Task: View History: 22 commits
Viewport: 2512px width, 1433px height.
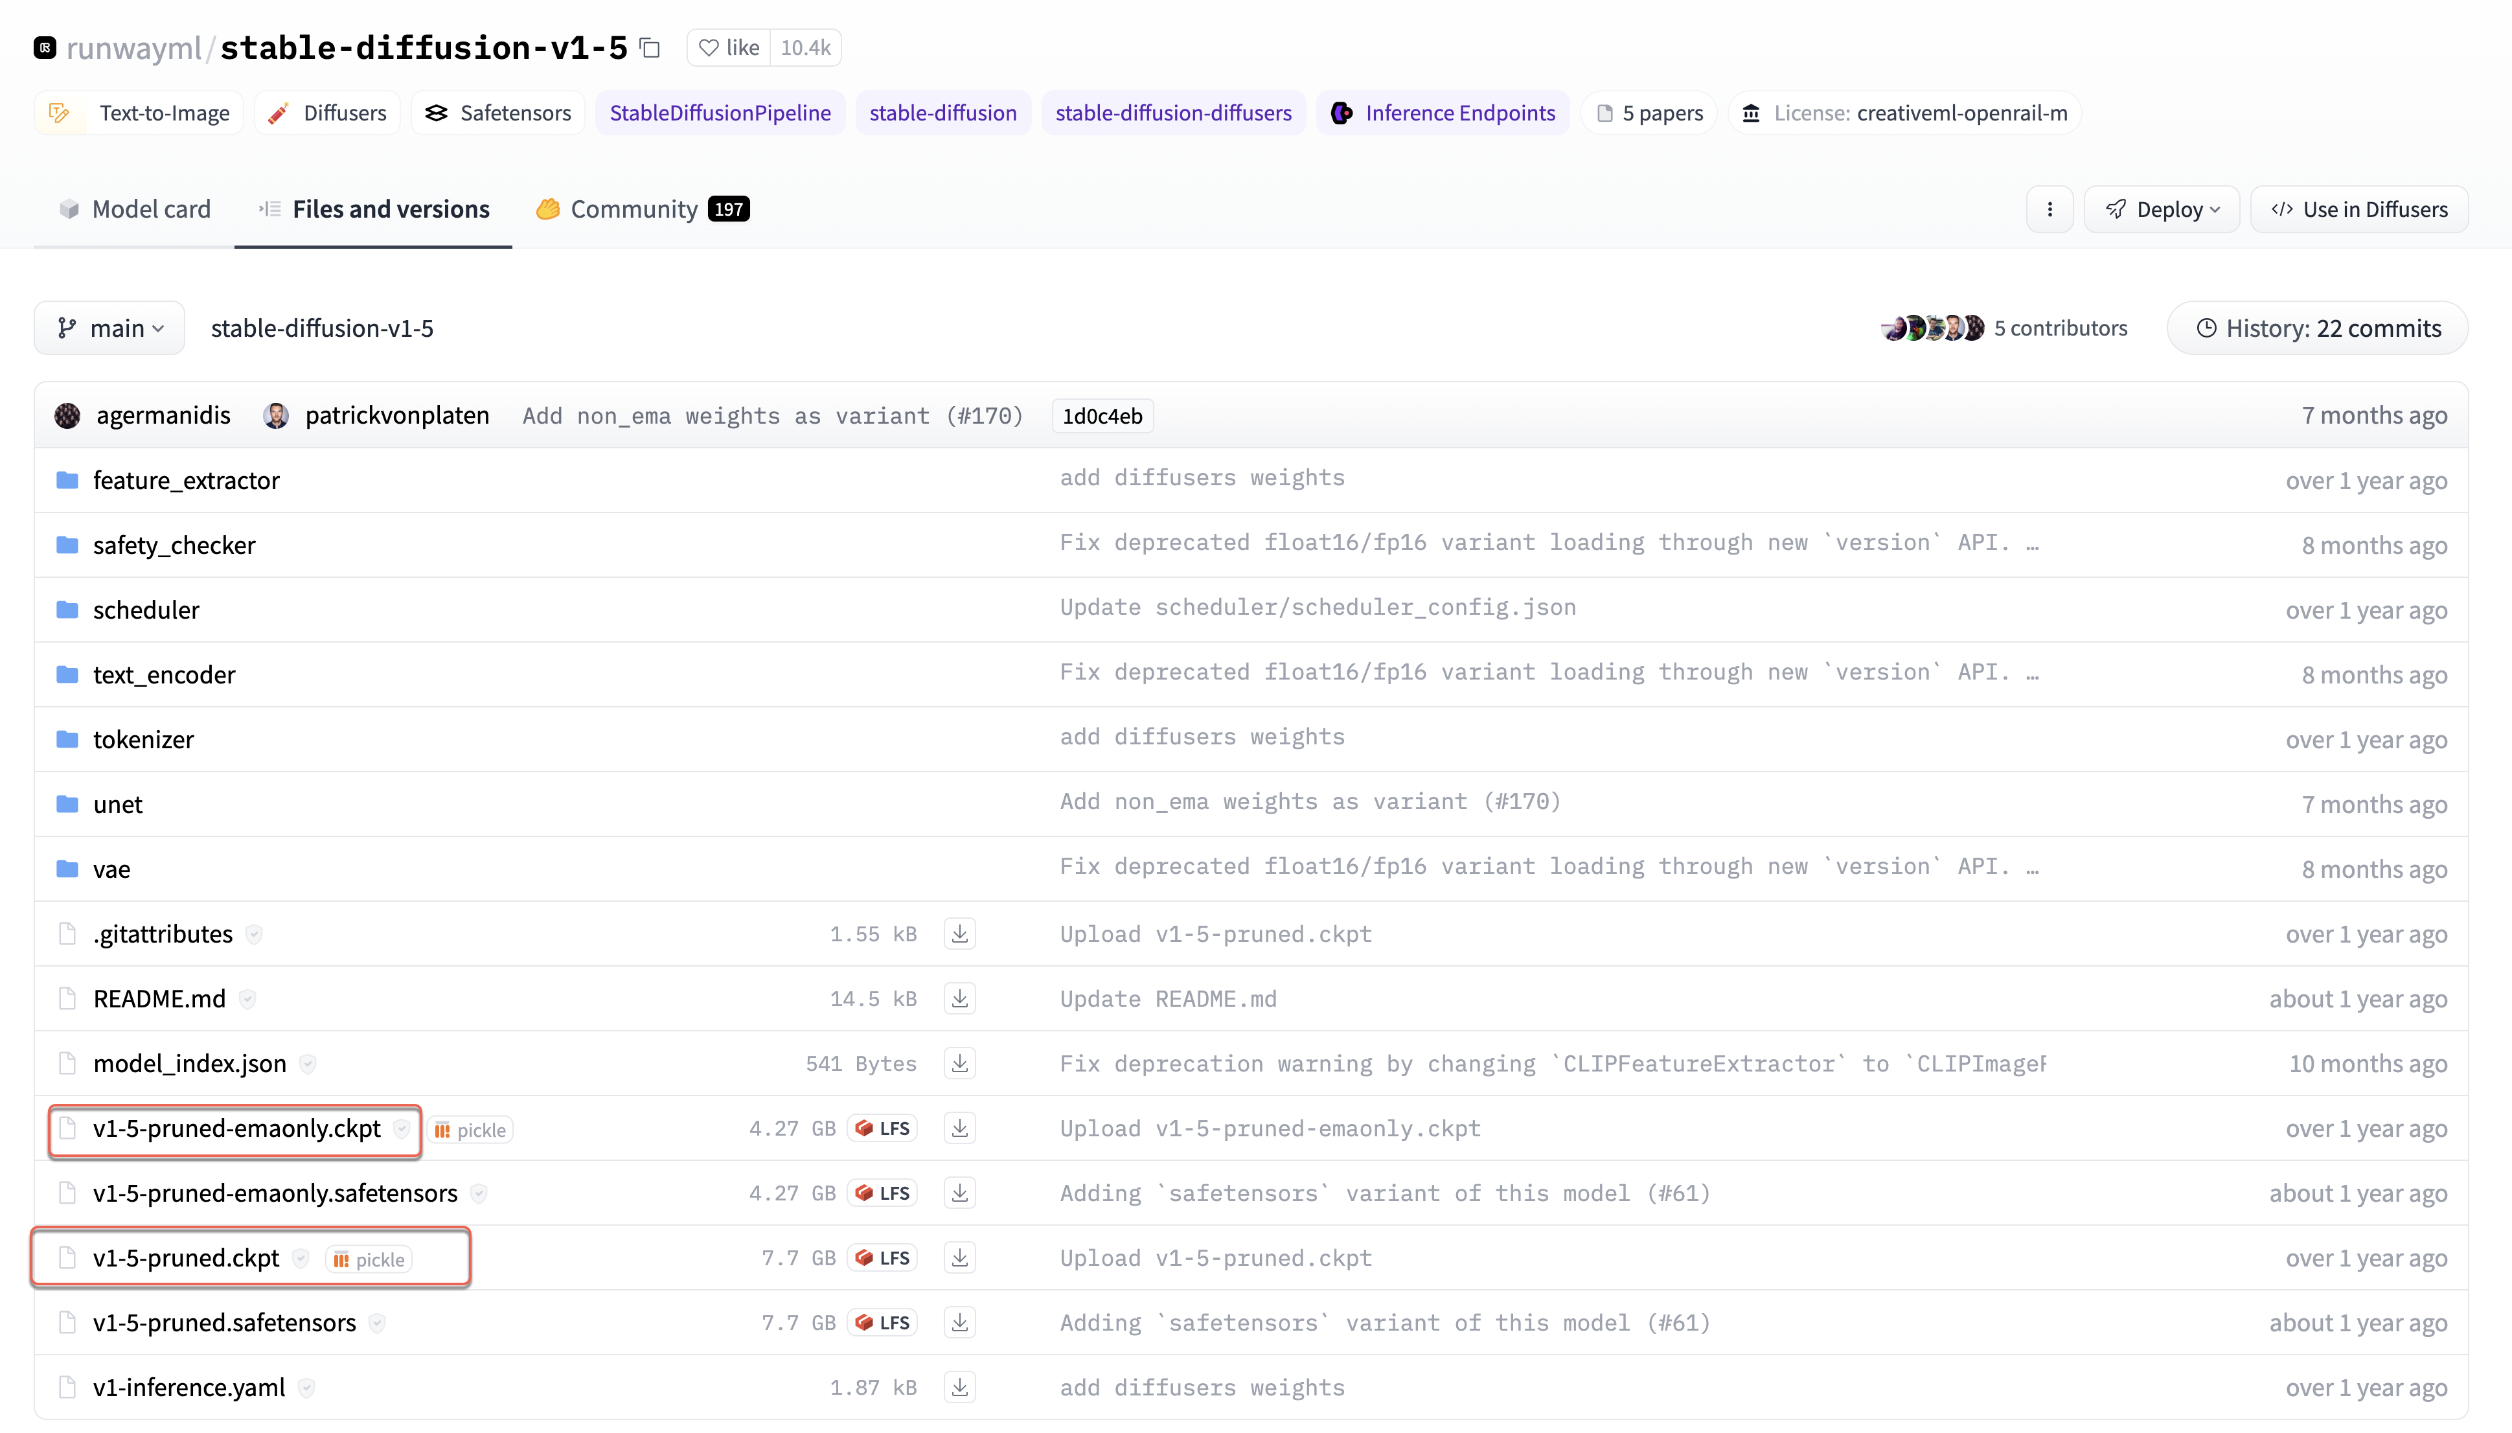Action: (x=2317, y=328)
